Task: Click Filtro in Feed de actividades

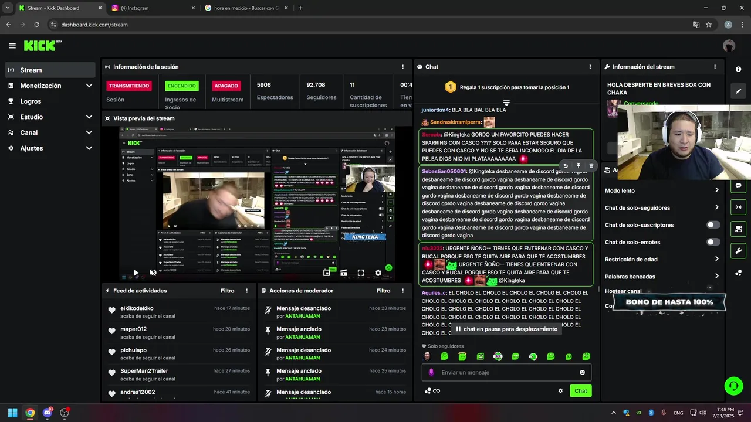Action: [228, 291]
